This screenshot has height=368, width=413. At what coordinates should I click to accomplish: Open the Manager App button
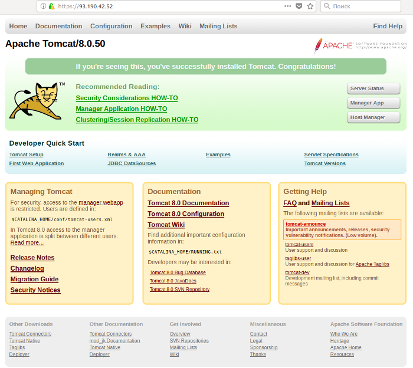373,103
